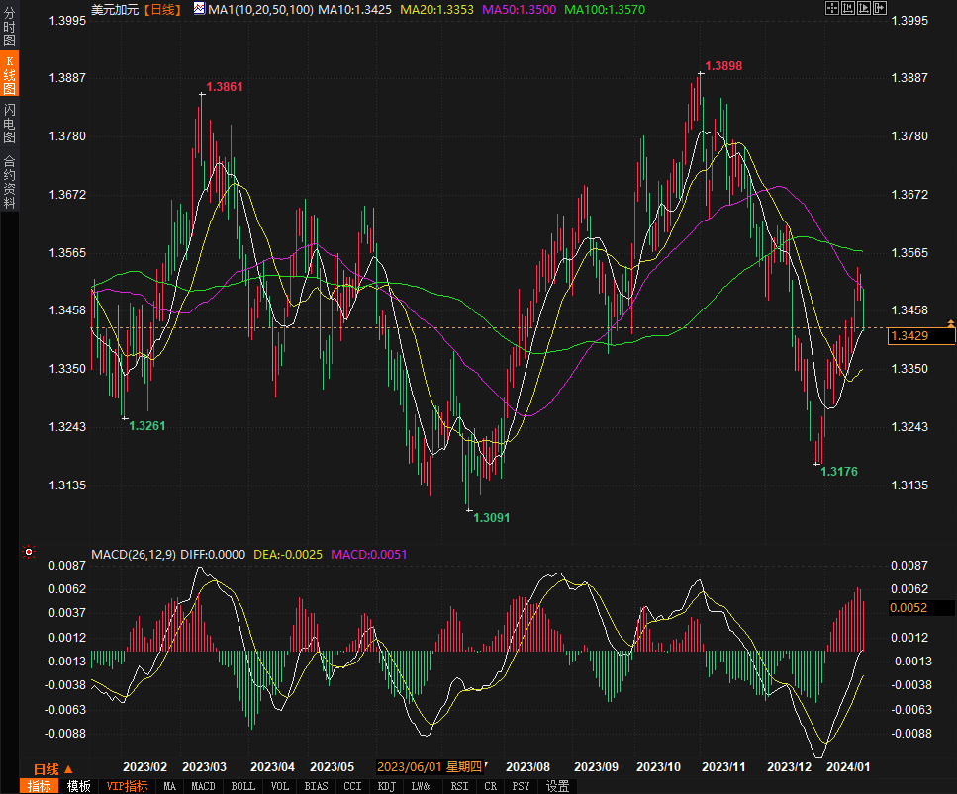The image size is (957, 794).
Task: Click the MA1 indicator chart icon
Action: 199,9
